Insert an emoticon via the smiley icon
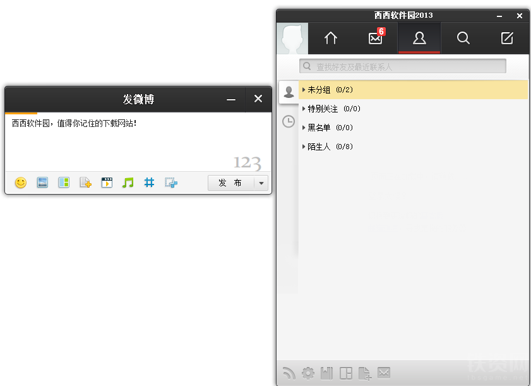Viewport: 531px width, 386px height. coord(21,183)
